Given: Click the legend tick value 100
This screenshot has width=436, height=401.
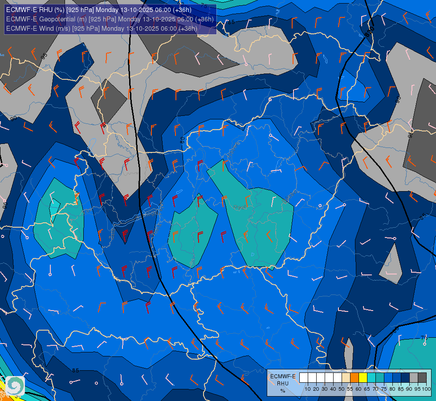Looking at the screenshot, I should (x=426, y=389).
